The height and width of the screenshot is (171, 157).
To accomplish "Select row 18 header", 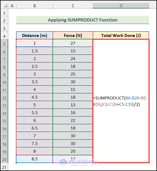I will tap(4, 143).
